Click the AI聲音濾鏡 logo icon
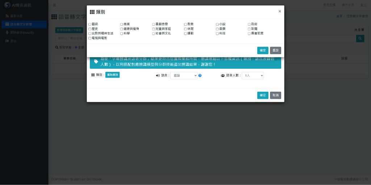Screen dimensions: 371x185 point(7,5)
